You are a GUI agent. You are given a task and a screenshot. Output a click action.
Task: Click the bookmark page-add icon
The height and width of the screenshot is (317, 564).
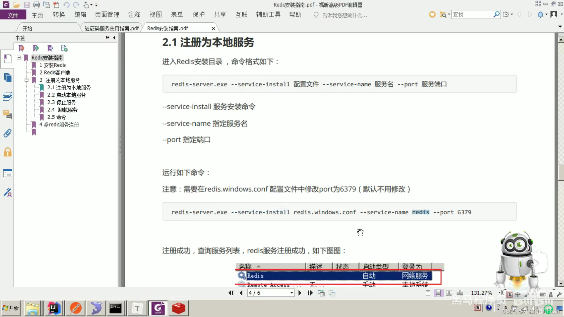click(x=64, y=48)
